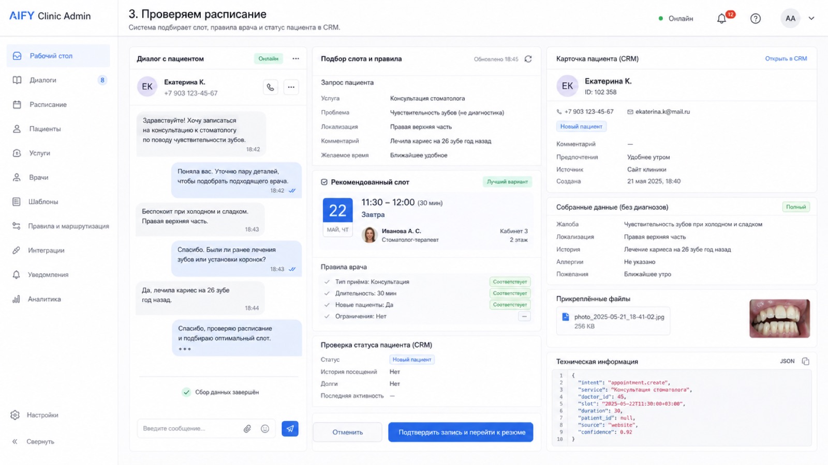
Task: Click the Врачи sidebar icon
Action: pos(17,177)
